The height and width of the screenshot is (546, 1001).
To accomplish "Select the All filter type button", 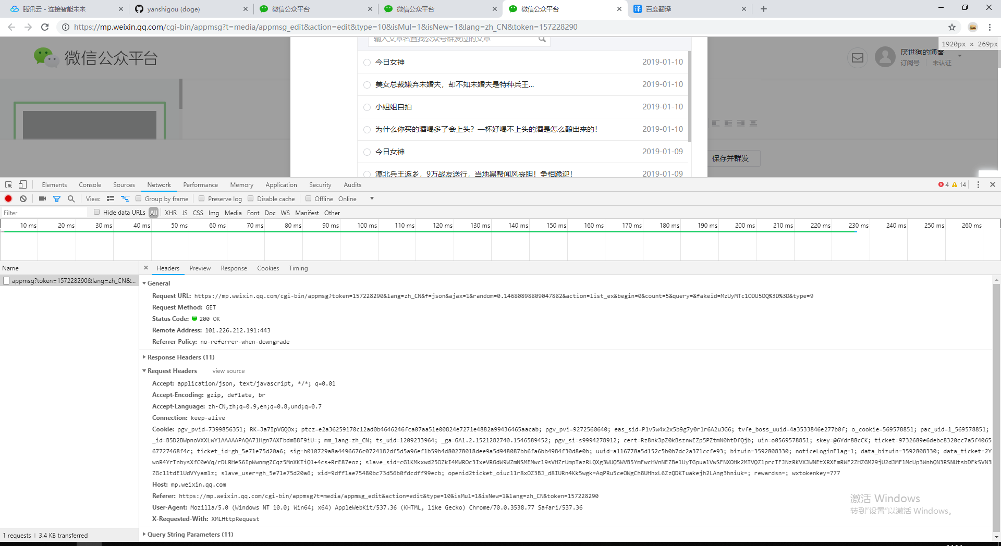I will coord(153,213).
